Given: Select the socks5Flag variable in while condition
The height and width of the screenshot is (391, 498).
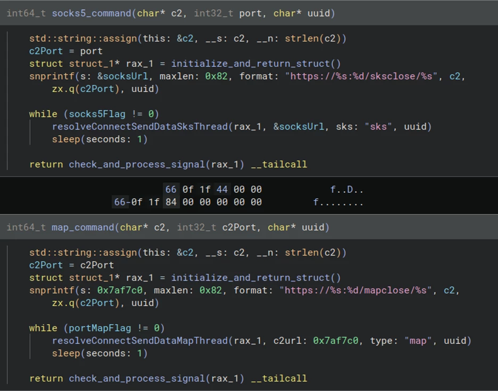Looking at the screenshot, I should coord(97,114).
